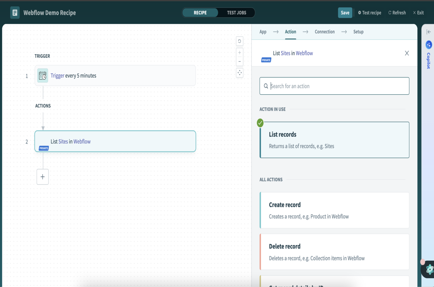Go to the App step tab
Screen dimensions: 434x287
[x=263, y=32]
